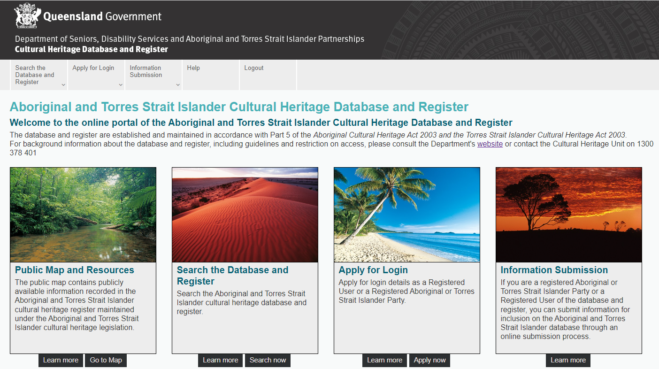Screen dimensions: 659x369
Task: Click Learn more under Information Submission card
Action: point(568,360)
